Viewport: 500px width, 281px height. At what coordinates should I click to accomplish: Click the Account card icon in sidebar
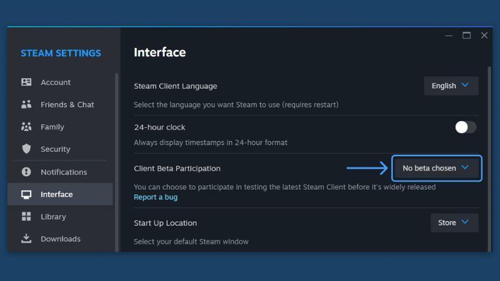pos(26,82)
